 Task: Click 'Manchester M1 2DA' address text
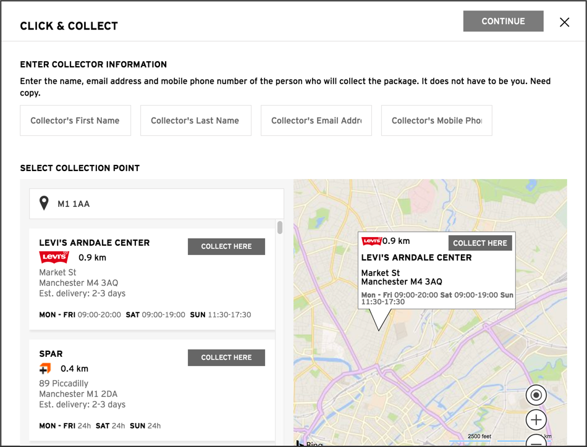pos(78,394)
